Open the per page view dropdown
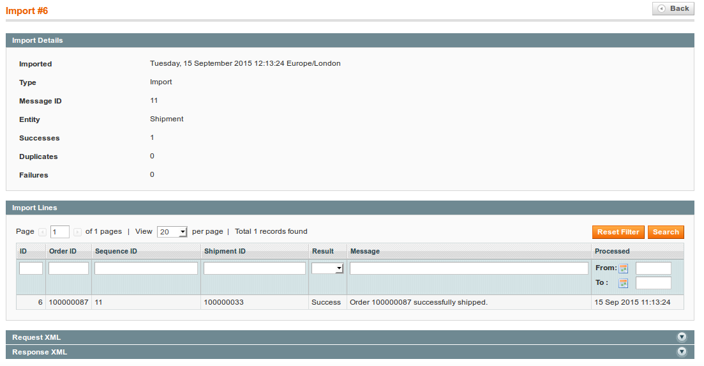This screenshot has width=704, height=366. (x=172, y=232)
